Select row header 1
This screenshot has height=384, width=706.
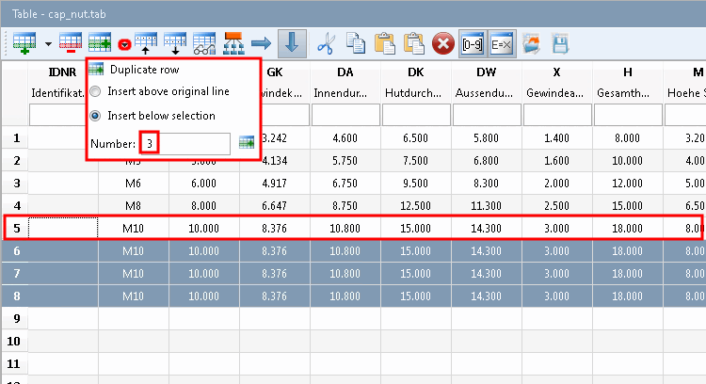(x=15, y=138)
